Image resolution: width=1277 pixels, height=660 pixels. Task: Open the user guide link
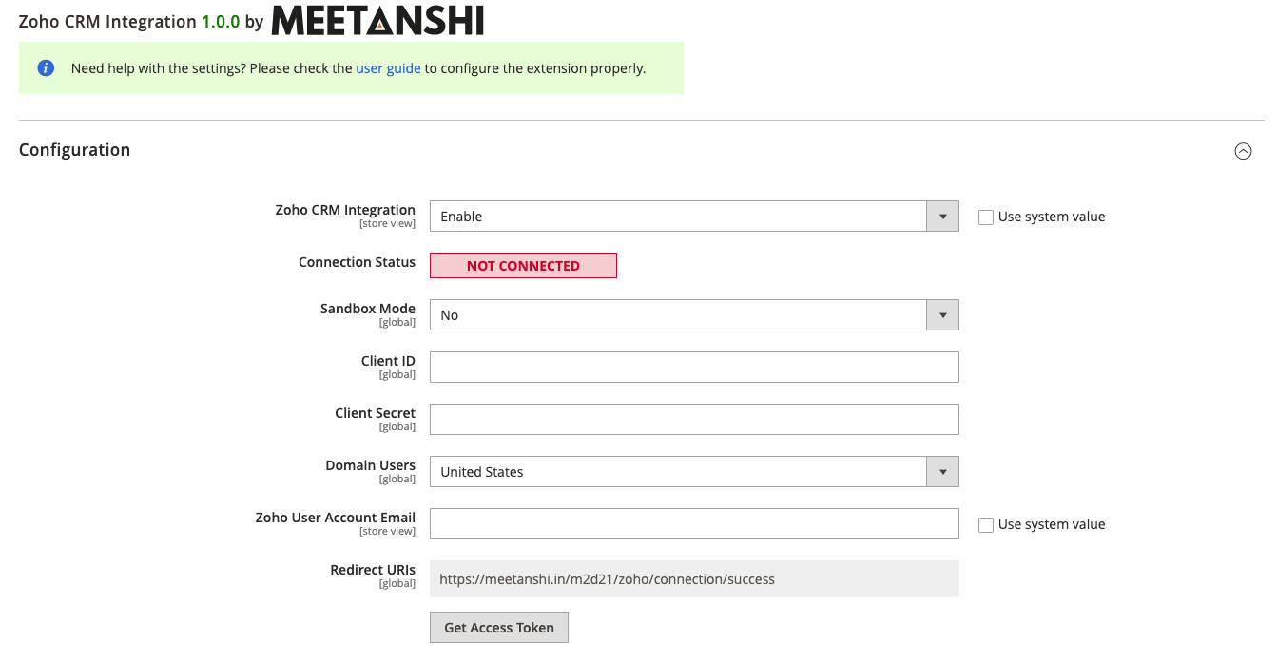pos(388,67)
